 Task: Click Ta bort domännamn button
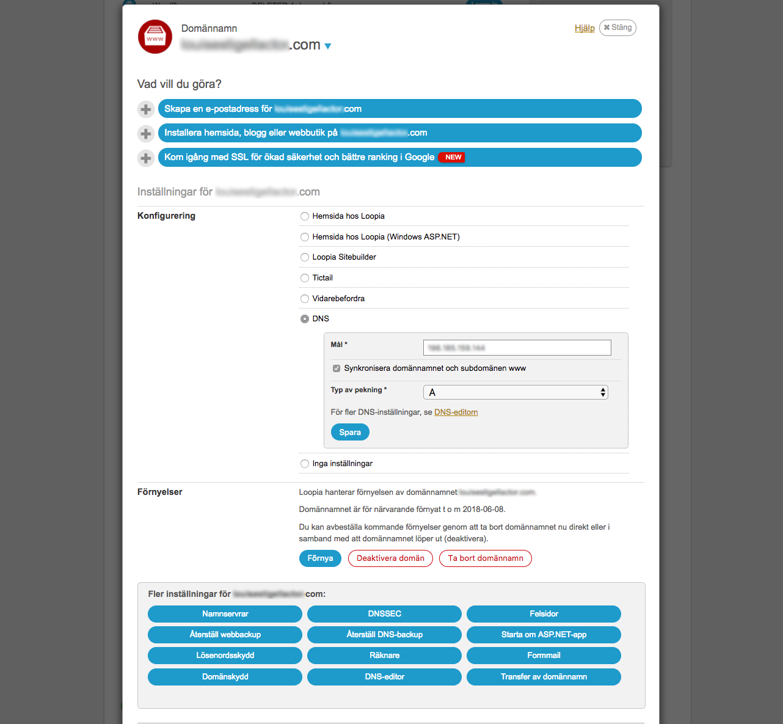click(486, 558)
